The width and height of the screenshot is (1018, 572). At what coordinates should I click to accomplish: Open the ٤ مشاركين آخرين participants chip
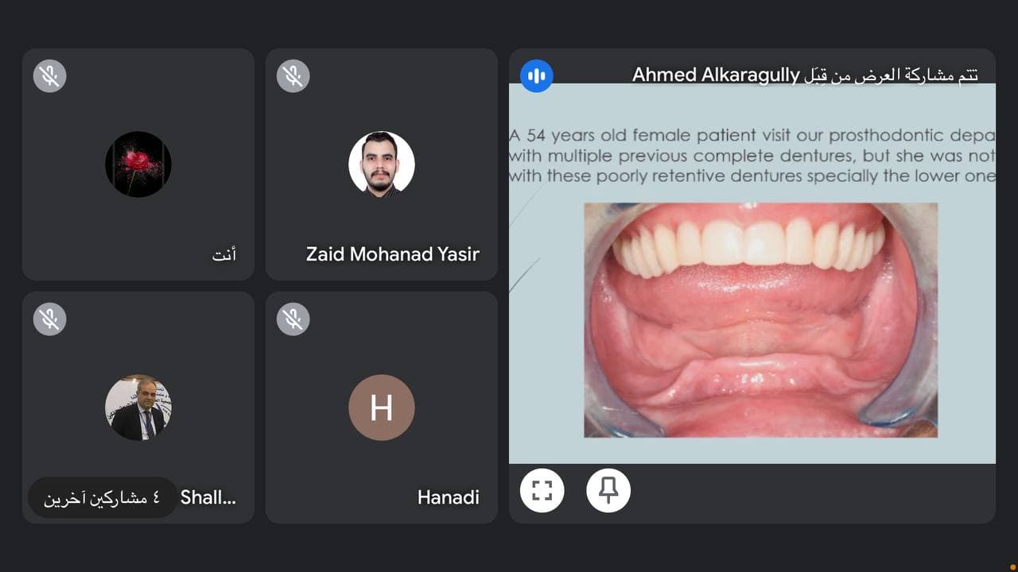click(102, 498)
